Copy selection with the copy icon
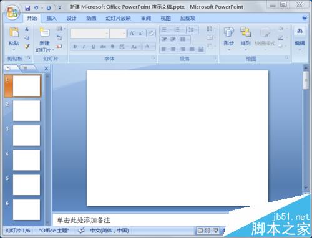This screenshot has width=312, height=238. pos(27,37)
